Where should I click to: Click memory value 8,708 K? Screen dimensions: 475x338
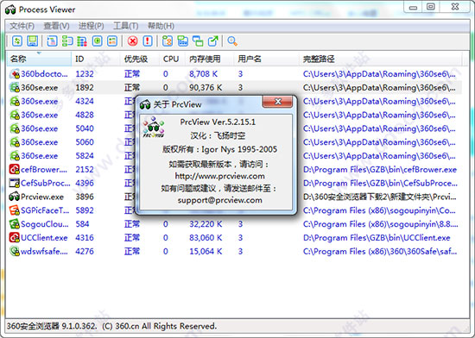(x=203, y=74)
